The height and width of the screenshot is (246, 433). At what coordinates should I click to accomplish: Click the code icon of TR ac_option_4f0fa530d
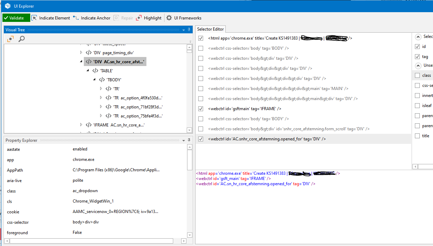pos(109,98)
